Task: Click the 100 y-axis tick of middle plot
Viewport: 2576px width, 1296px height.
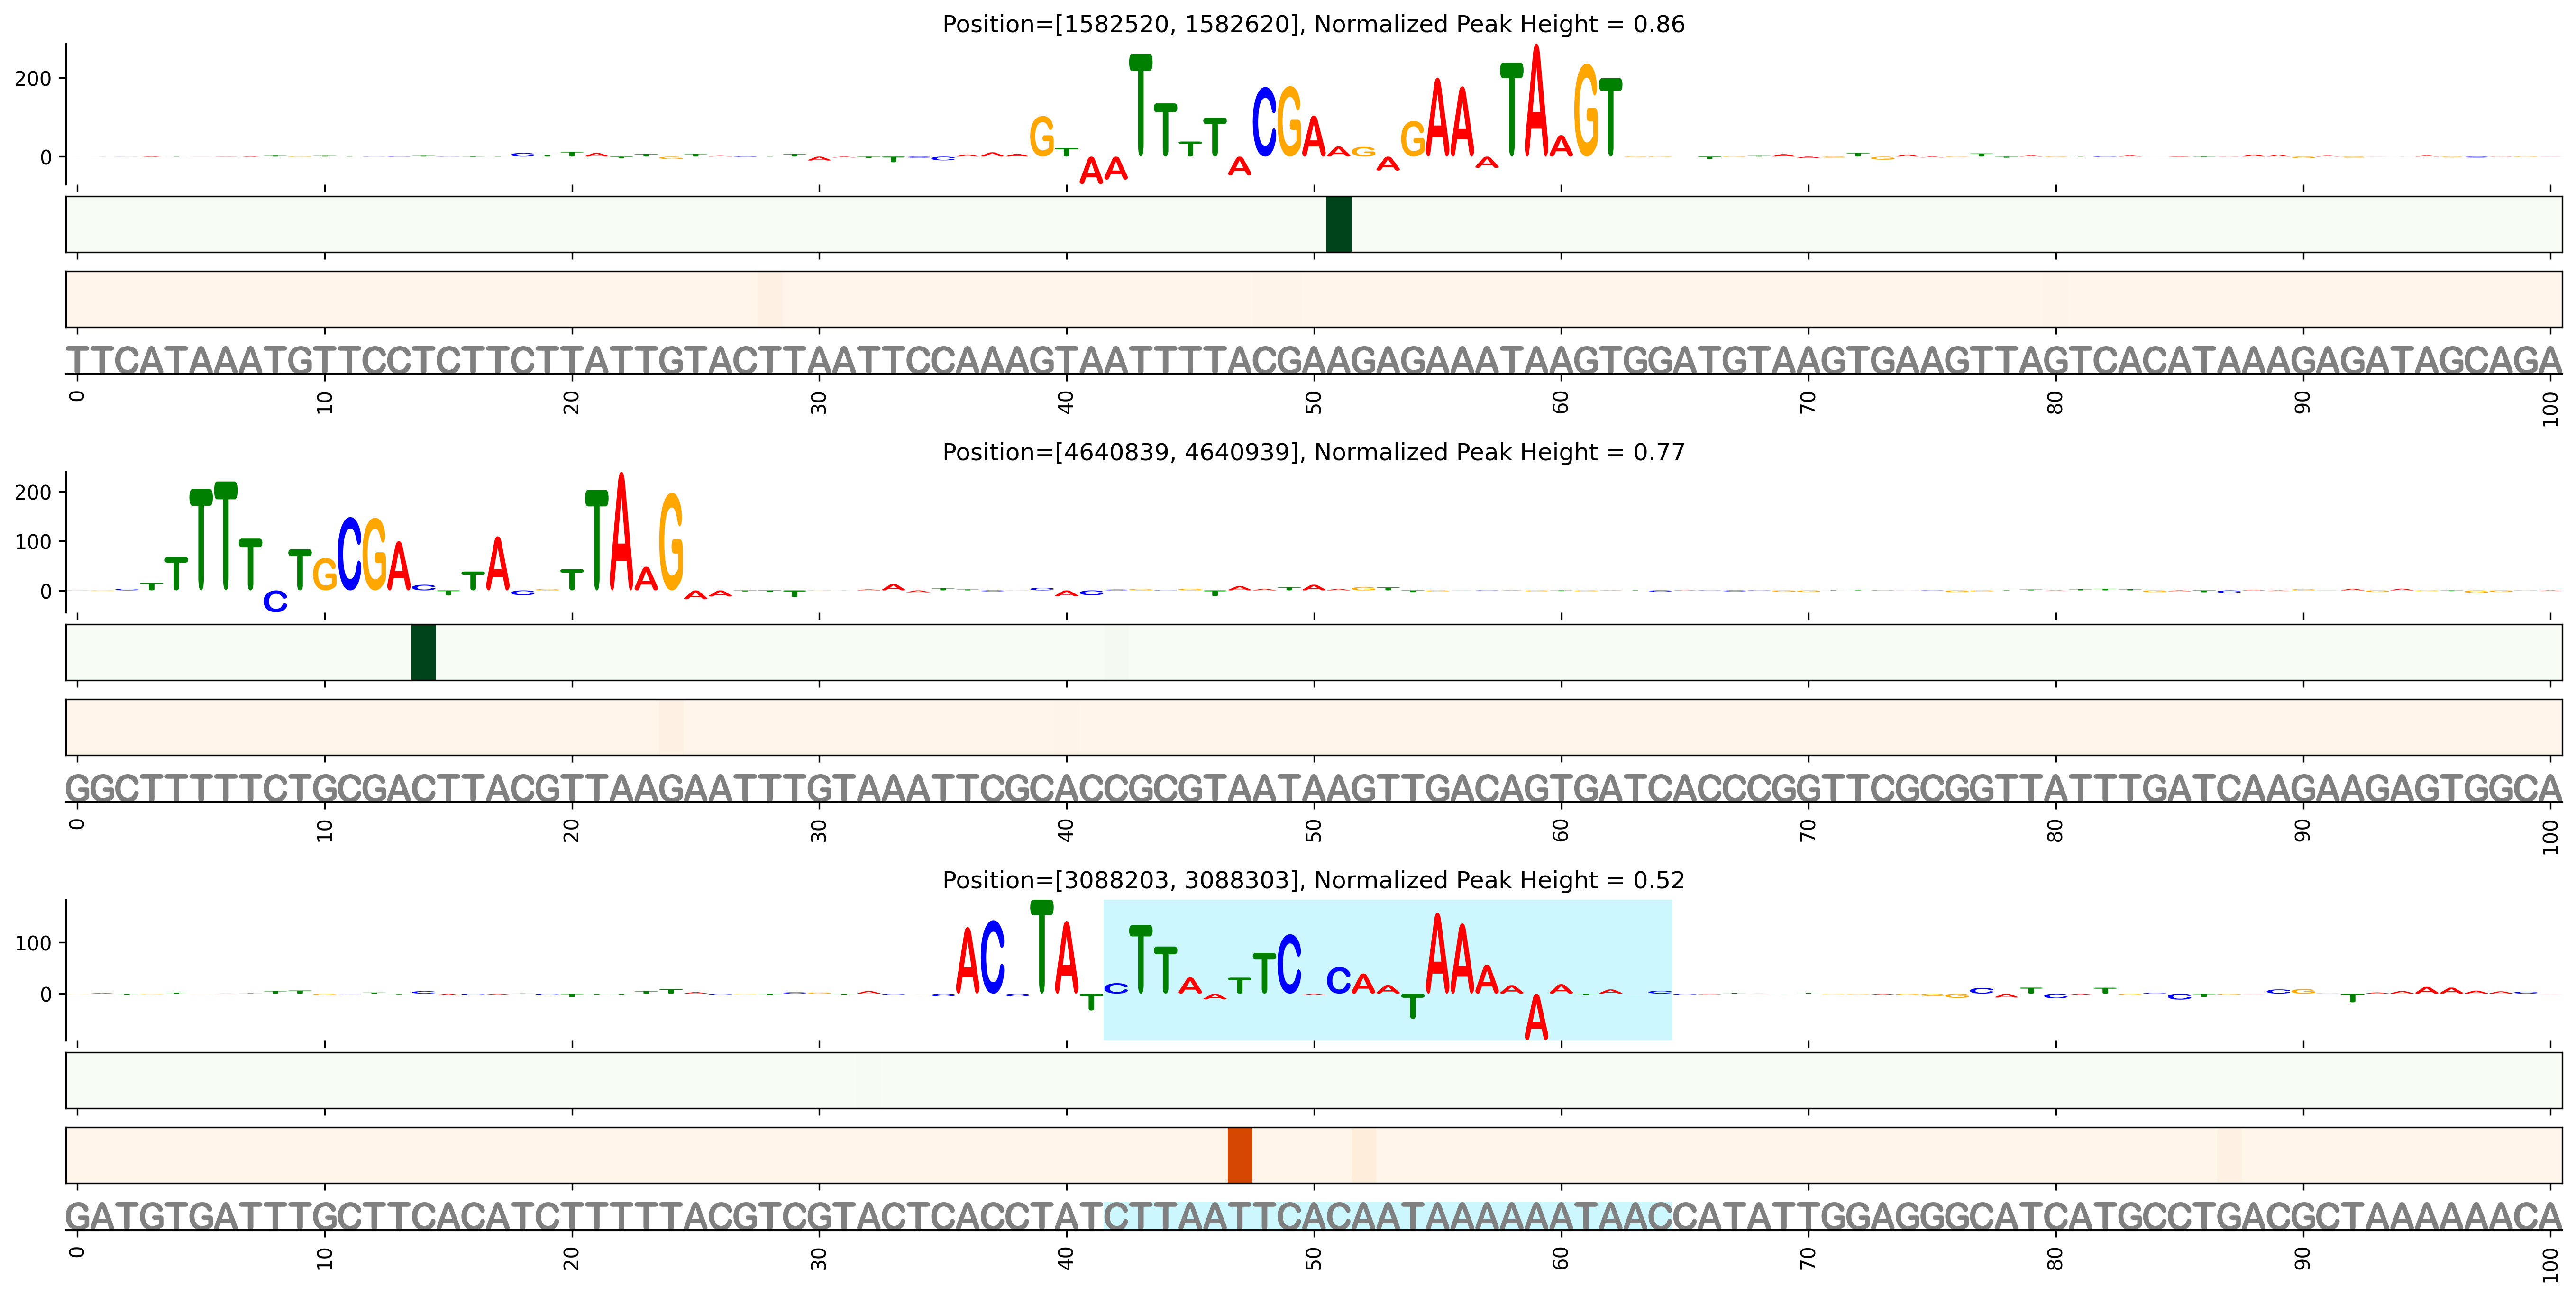Action: pyautogui.click(x=32, y=541)
